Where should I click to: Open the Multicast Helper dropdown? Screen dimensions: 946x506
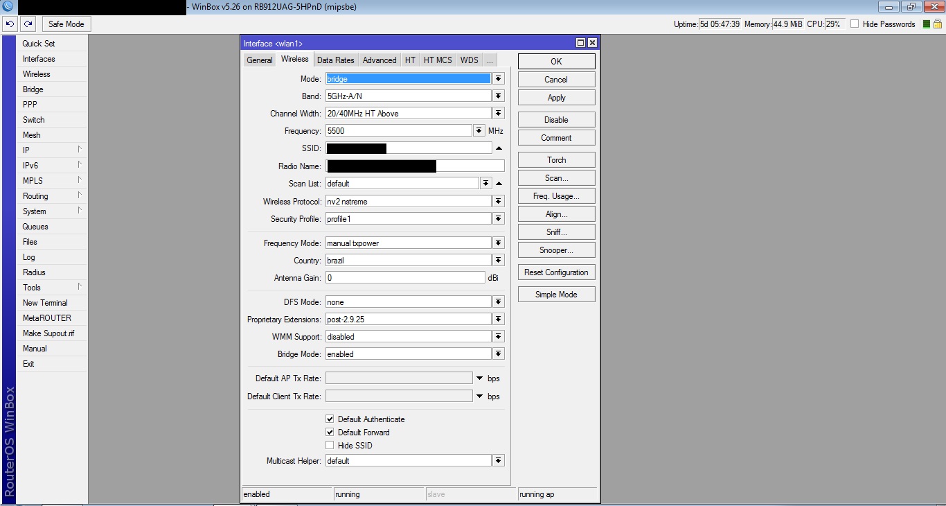point(498,461)
